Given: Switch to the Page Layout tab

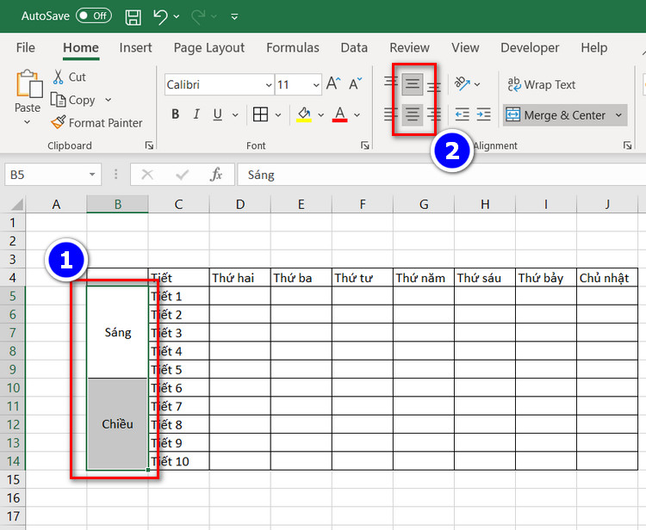Looking at the screenshot, I should pos(209,47).
